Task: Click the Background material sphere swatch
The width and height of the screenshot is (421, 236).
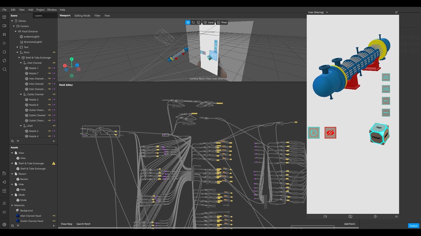Action: pos(18,210)
